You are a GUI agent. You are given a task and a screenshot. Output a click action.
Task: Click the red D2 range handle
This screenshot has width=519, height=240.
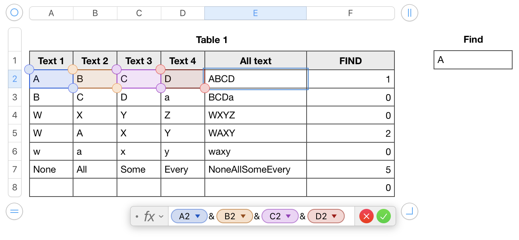[x=204, y=88]
